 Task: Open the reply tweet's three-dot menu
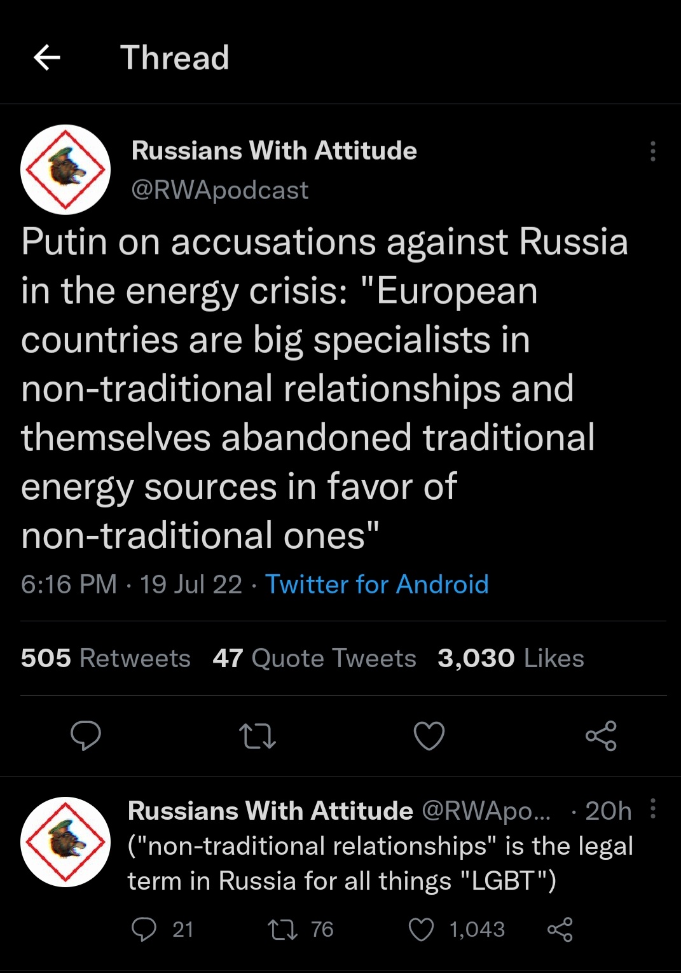tap(653, 809)
